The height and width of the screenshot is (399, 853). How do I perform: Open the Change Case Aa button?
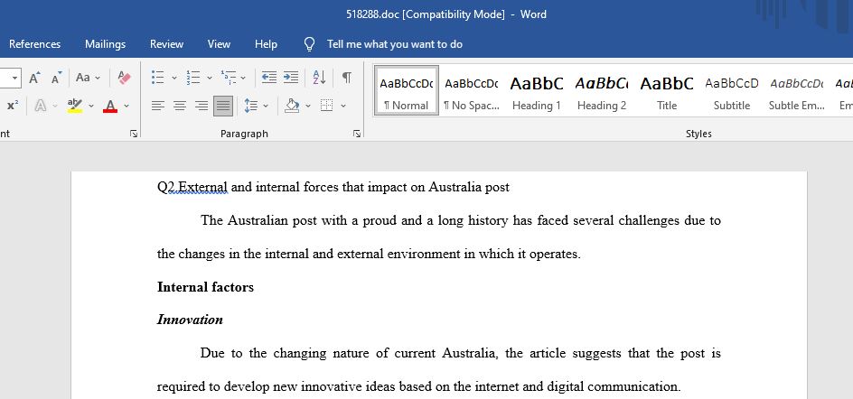pyautogui.click(x=83, y=78)
